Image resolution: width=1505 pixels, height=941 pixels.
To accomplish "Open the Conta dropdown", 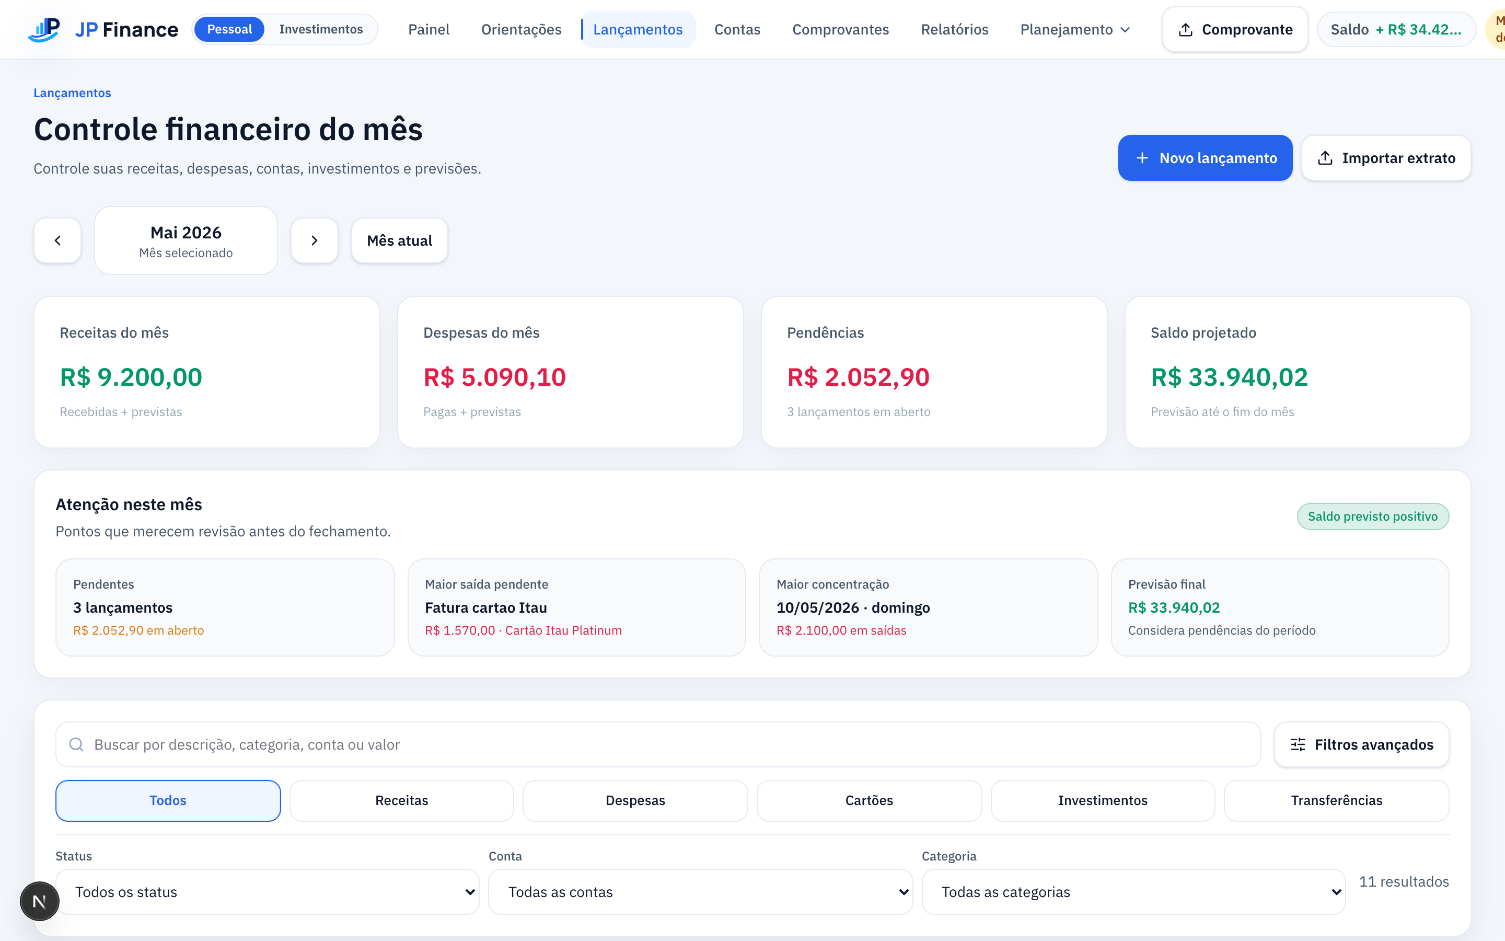I will [x=700, y=892].
